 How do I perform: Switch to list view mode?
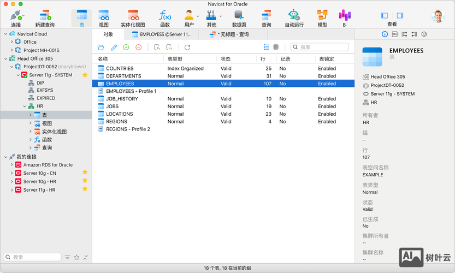(267, 47)
